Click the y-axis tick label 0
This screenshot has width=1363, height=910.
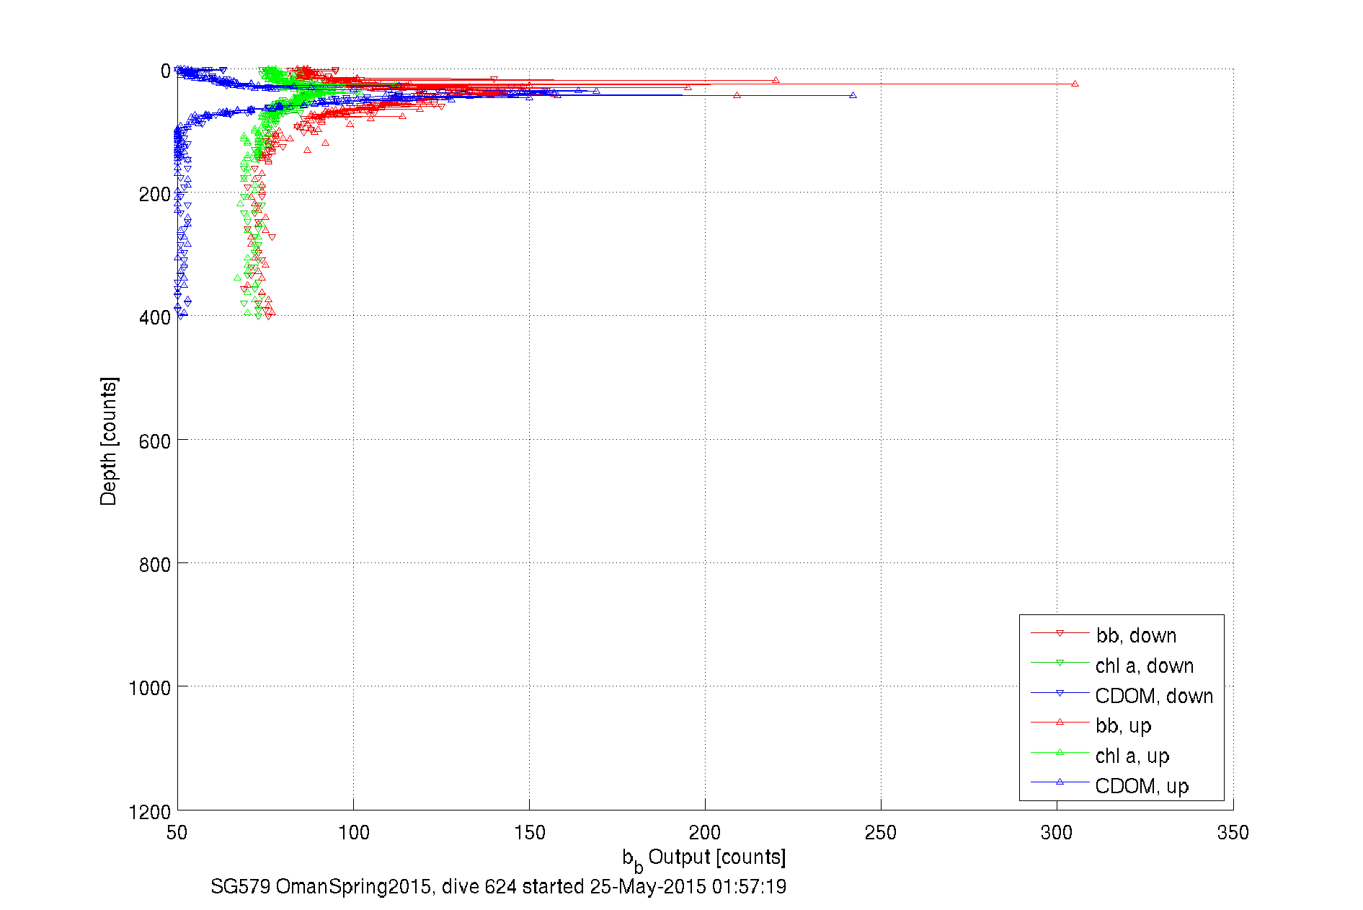click(166, 71)
